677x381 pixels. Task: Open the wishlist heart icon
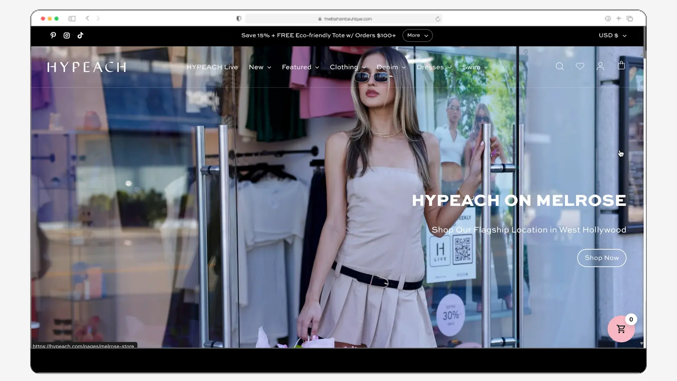pyautogui.click(x=580, y=66)
